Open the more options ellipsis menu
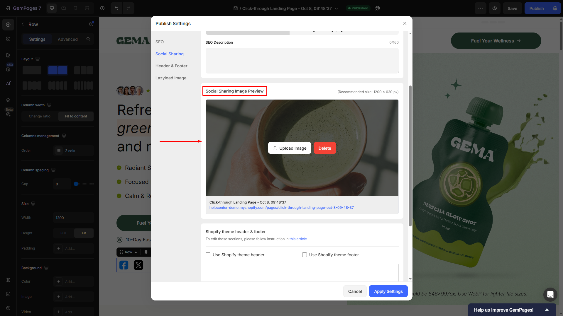This screenshot has width=563, height=316. 481,8
